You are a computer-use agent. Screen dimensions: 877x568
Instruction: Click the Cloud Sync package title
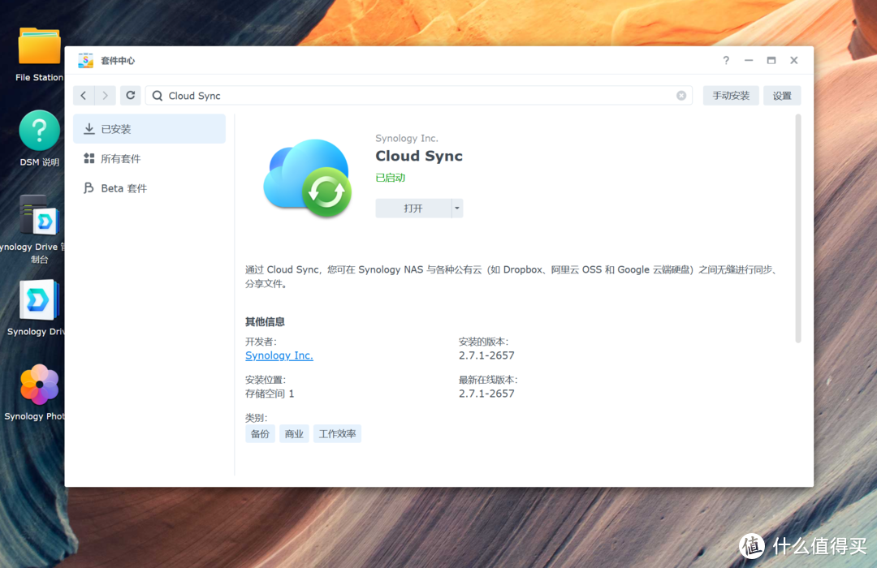[419, 156]
